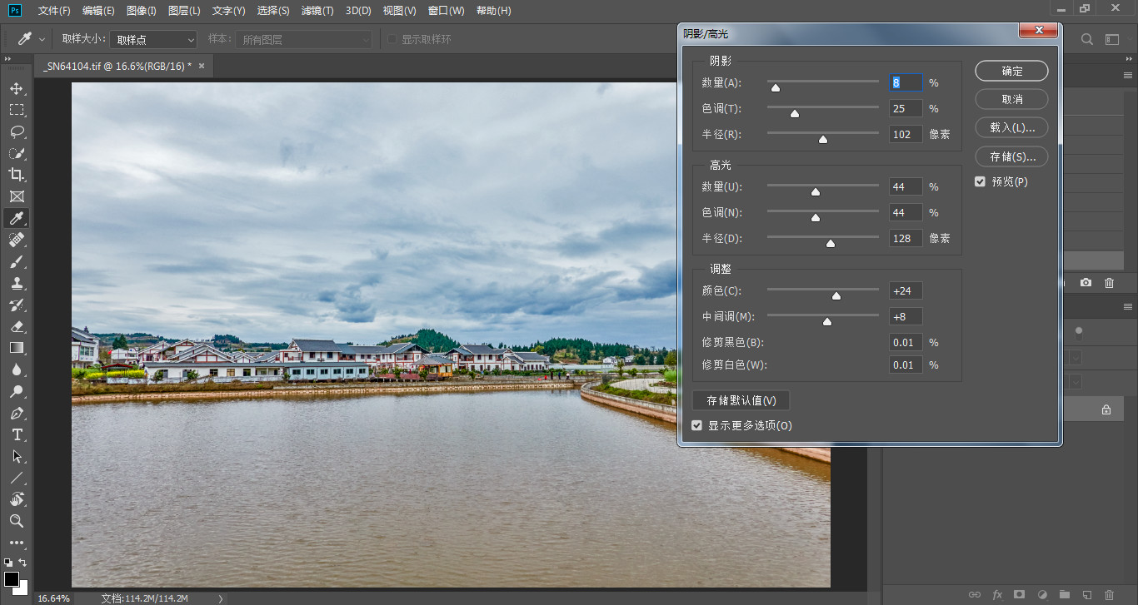Click the 修剪黑色(B) value field
Viewport: 1138px width, 605px height.
(906, 342)
